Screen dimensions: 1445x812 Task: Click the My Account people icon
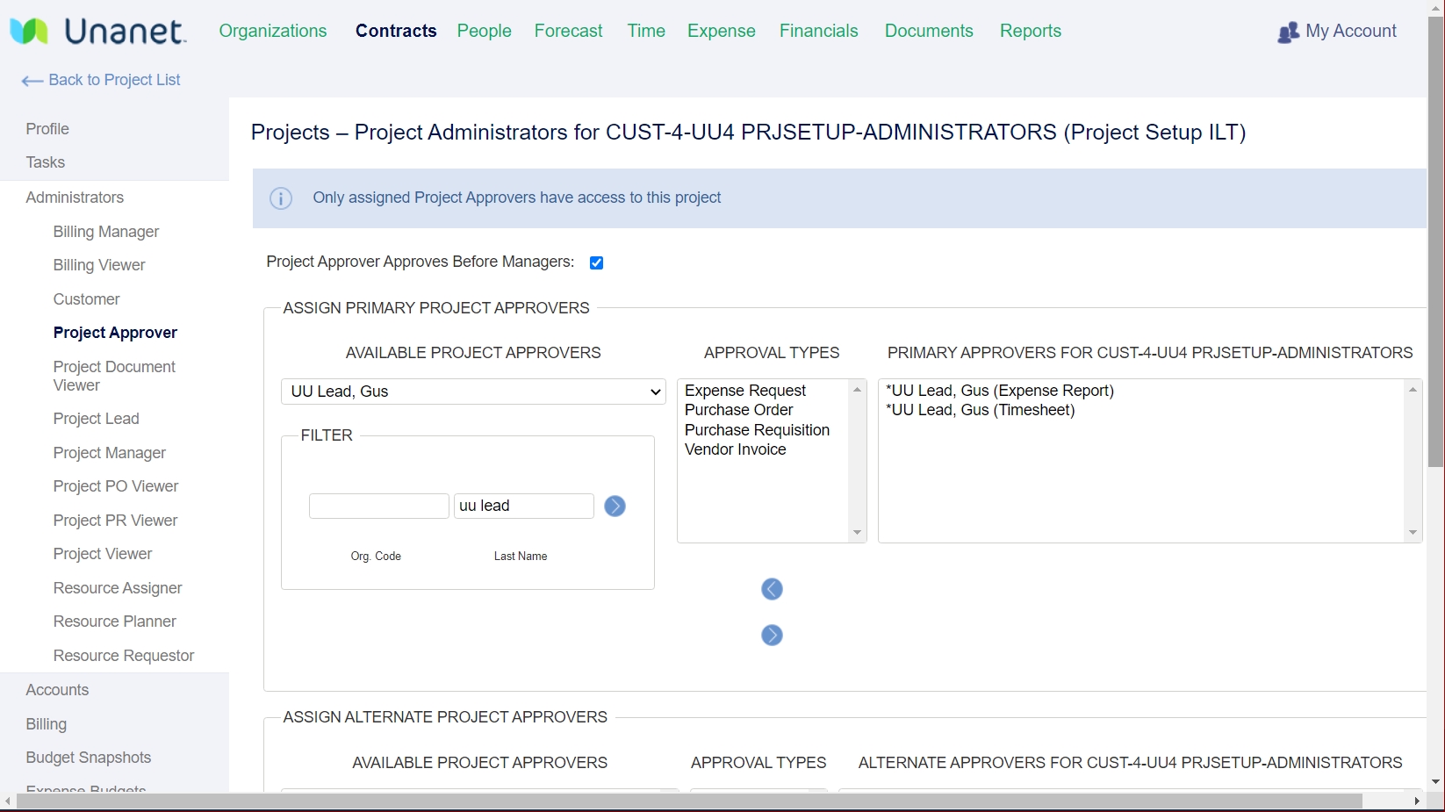[1287, 32]
